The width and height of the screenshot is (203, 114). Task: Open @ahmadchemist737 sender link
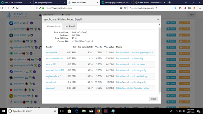point(55,70)
